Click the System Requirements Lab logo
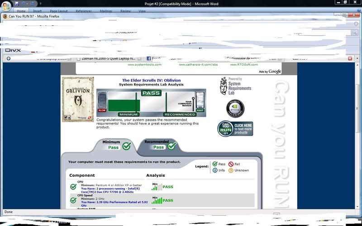 [235, 86]
